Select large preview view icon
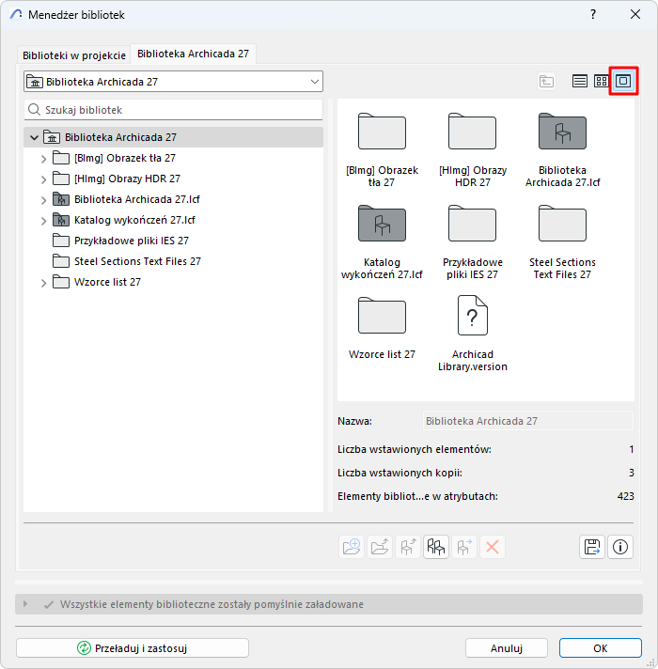Screen dimensions: 658x669 (623, 81)
